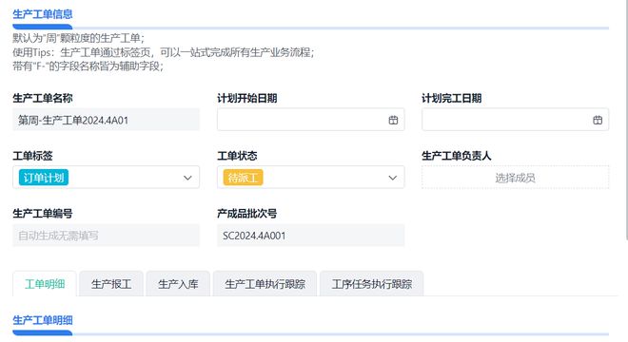Switch to the 工单明细 tab
The height and width of the screenshot is (342, 628).
45,284
